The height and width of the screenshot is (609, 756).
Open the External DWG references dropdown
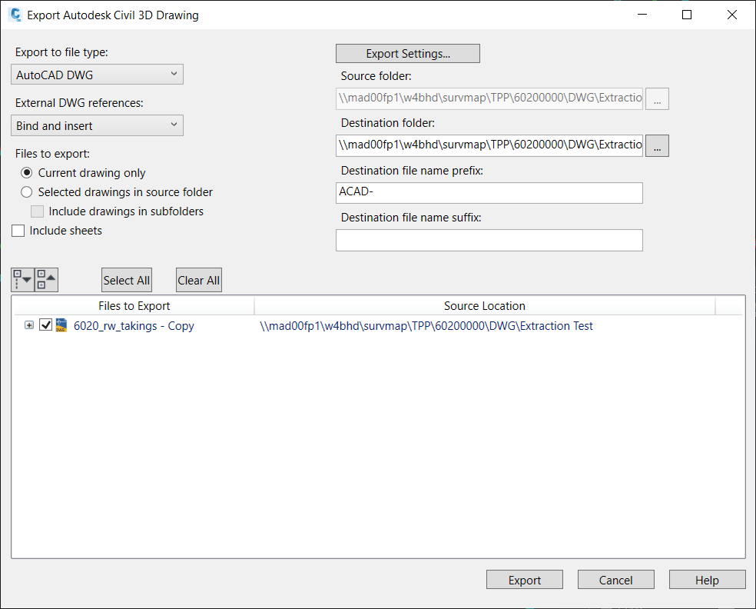(x=97, y=125)
